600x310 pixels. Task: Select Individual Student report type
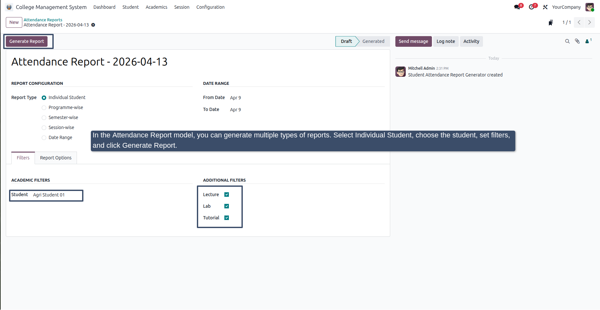point(44,98)
